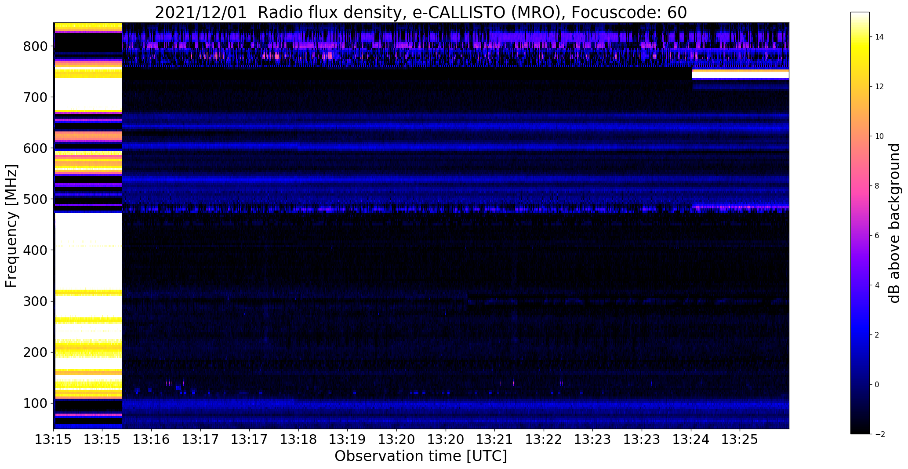The height and width of the screenshot is (469, 908).
Task: Click the colorbar tick label 10
Action: [879, 136]
